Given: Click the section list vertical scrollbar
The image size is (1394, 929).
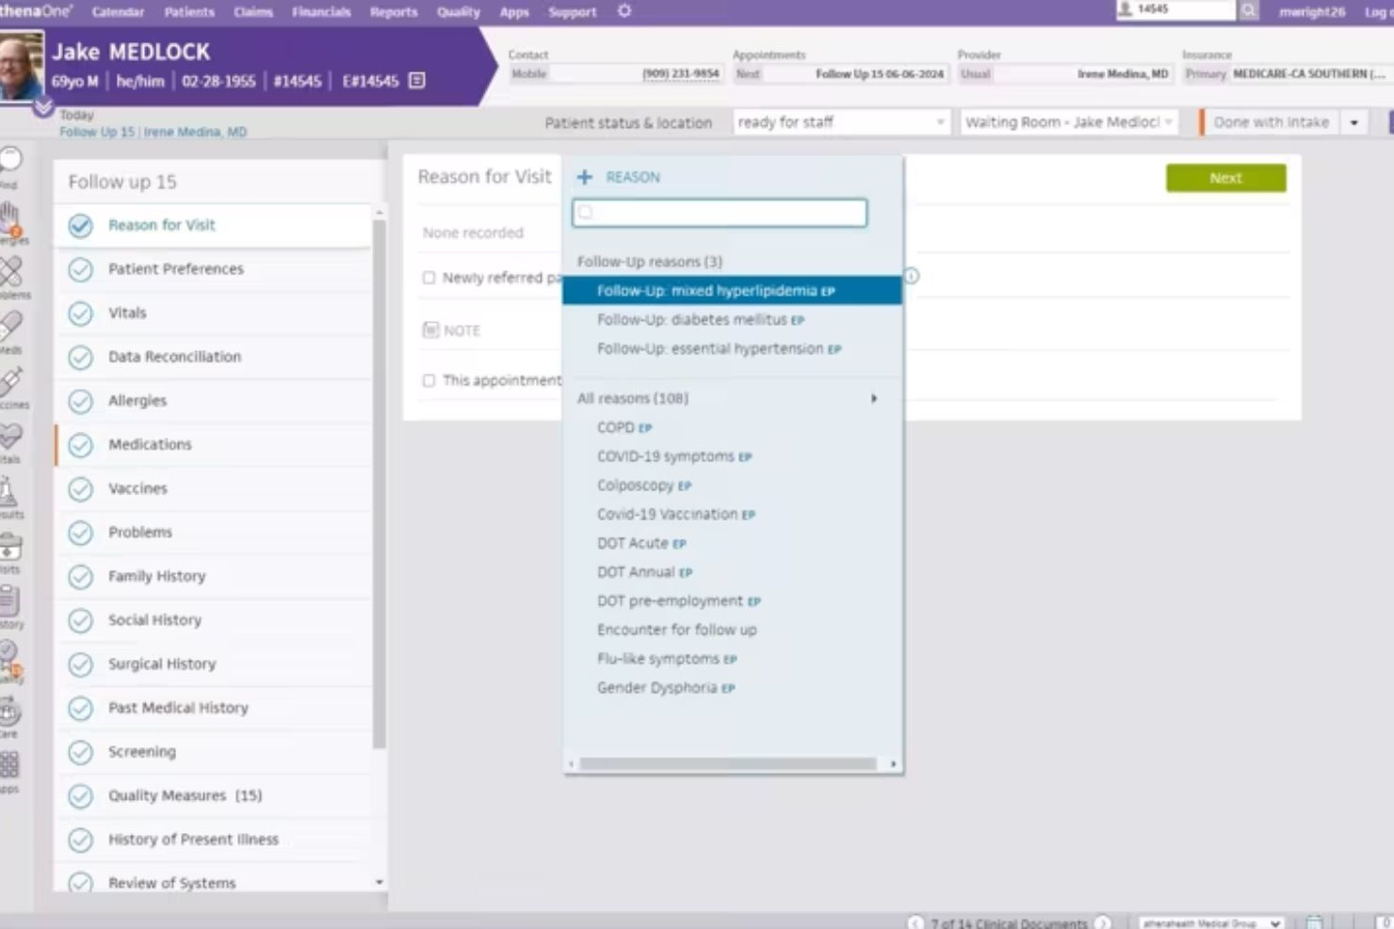Looking at the screenshot, I should pyautogui.click(x=380, y=485).
